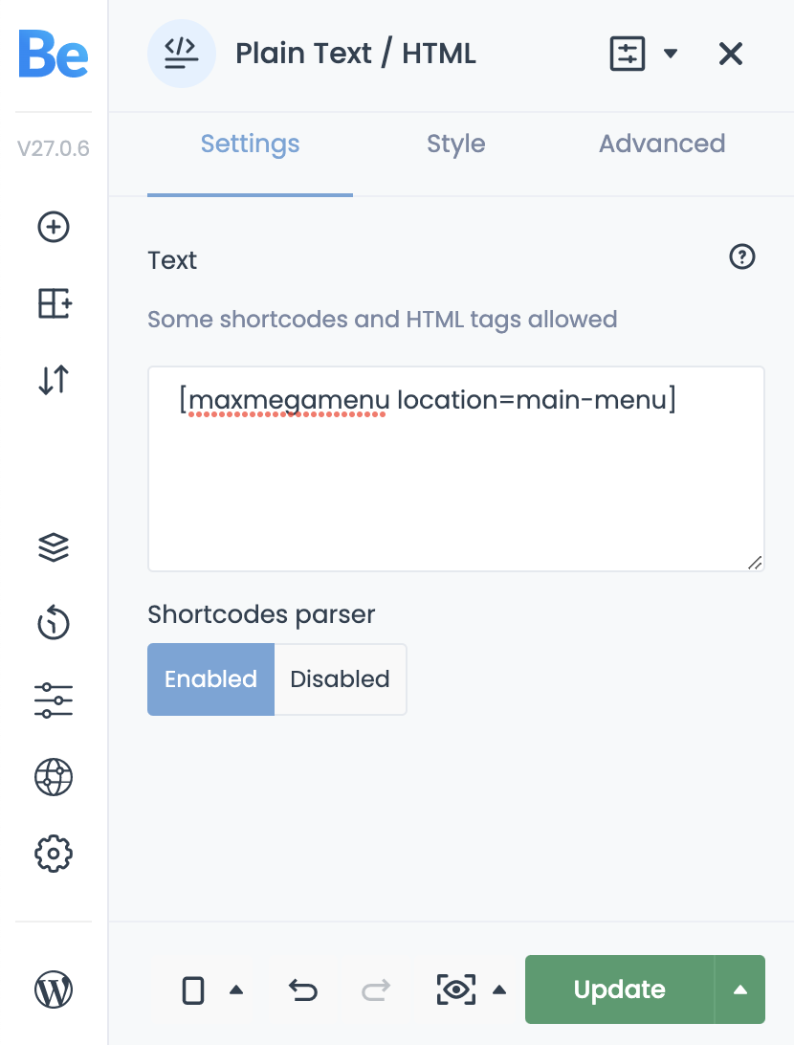Toggle the preview eye icon
Viewport: 794px width, 1045px height.
(456, 989)
